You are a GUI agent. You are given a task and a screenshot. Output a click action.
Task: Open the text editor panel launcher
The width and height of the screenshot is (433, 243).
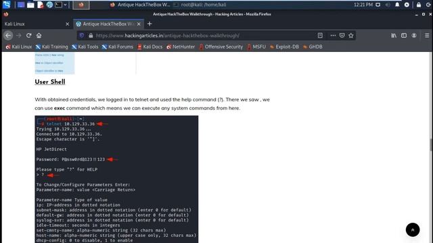pyautogui.click(x=40, y=5)
